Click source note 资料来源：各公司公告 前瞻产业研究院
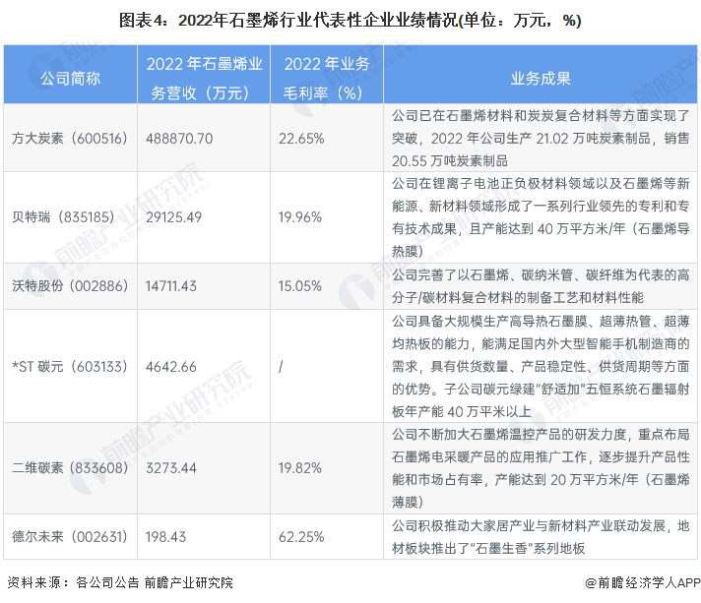This screenshot has height=603, width=701. 120,583
